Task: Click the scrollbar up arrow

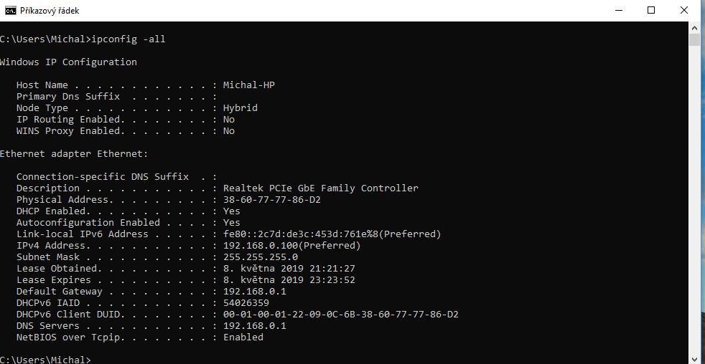Action: tap(694, 27)
